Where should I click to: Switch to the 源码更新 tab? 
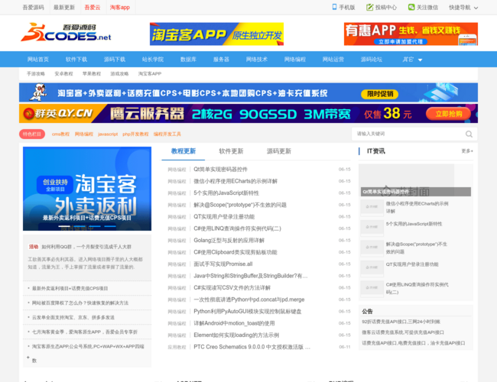point(279,151)
